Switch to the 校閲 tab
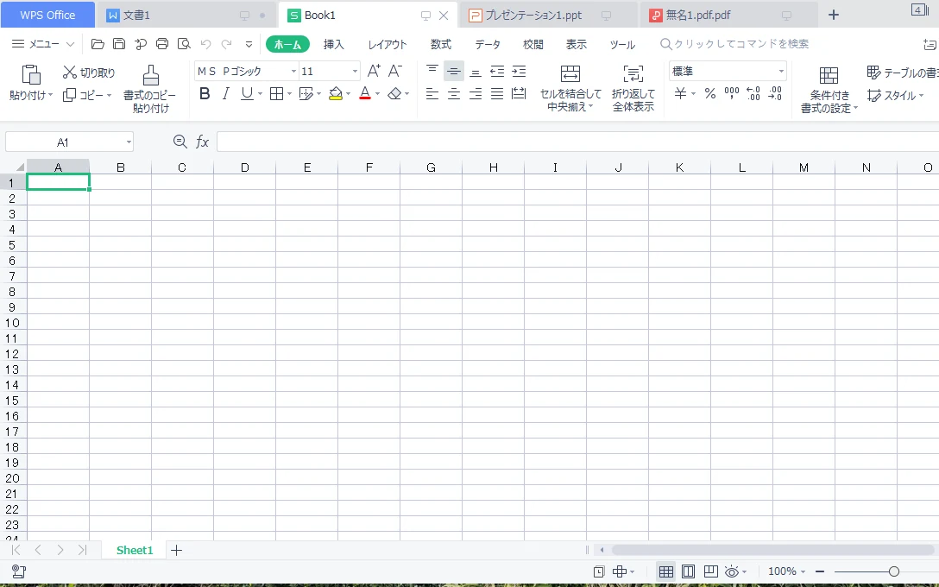 point(533,44)
